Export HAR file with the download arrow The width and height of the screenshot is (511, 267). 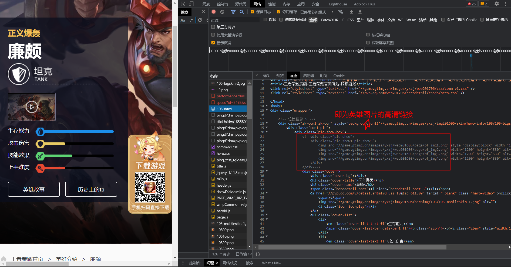(360, 12)
